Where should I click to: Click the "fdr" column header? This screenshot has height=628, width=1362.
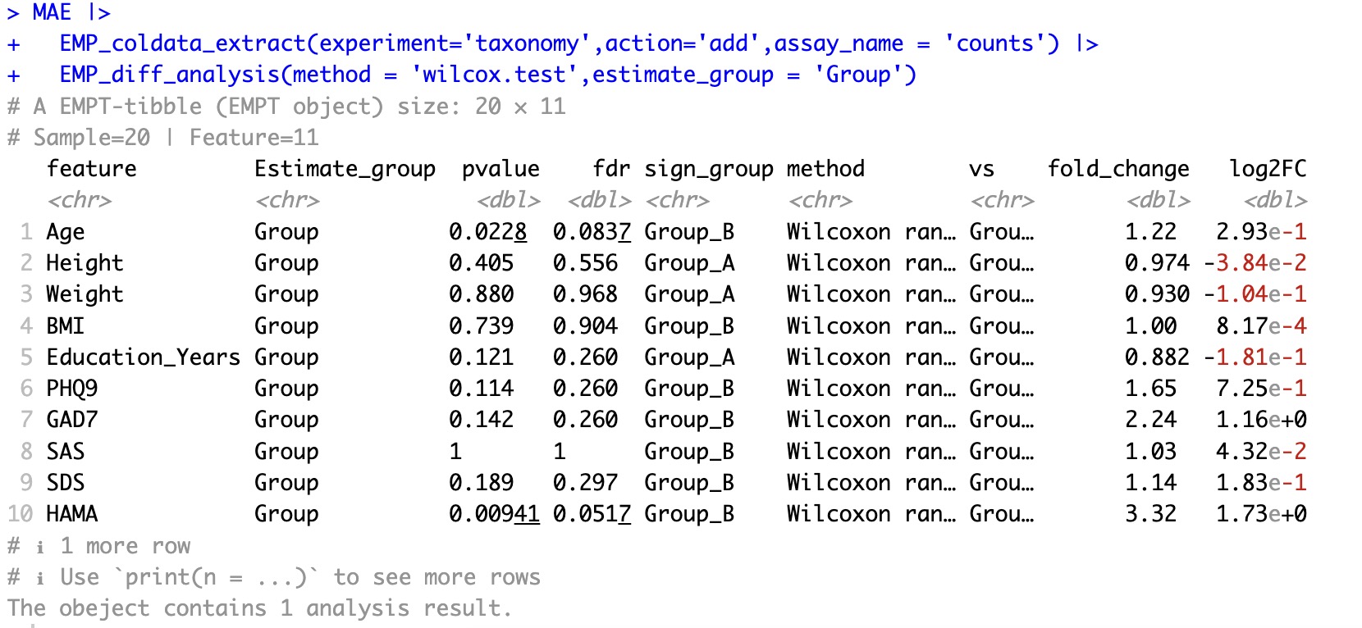[x=611, y=169]
